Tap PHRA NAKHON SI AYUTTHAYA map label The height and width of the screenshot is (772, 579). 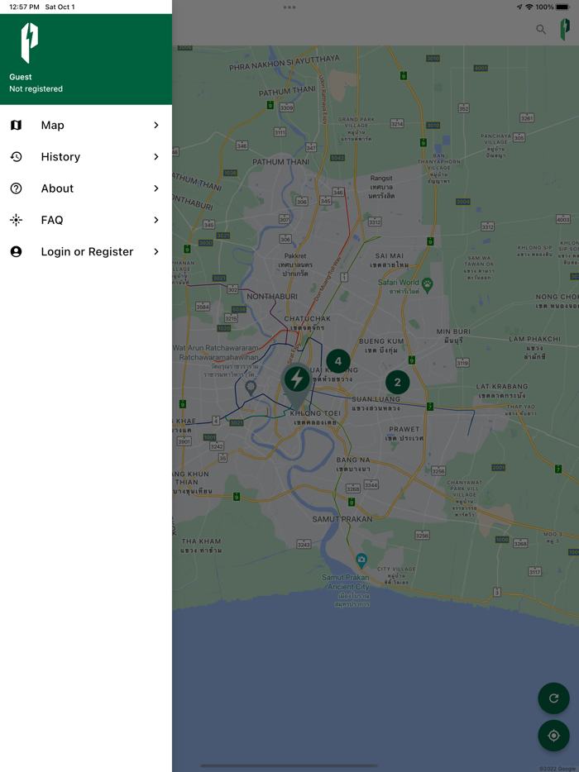pos(285,63)
